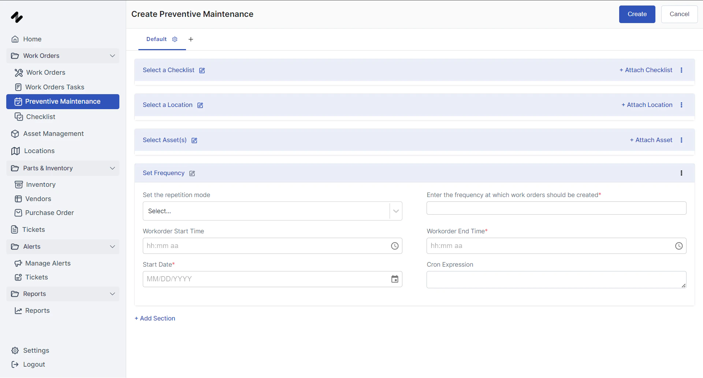Focus the Start Date MM/DD/YYYY field

click(x=272, y=279)
